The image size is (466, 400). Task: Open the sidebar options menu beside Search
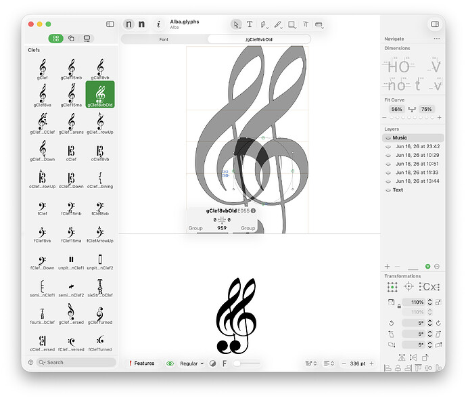[x=30, y=362]
